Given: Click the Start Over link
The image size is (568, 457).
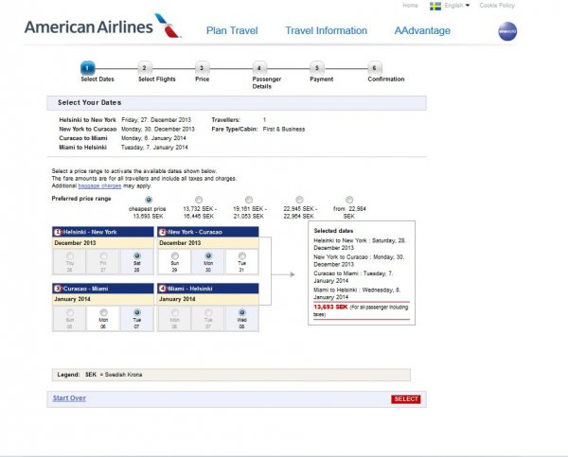Looking at the screenshot, I should [x=69, y=398].
